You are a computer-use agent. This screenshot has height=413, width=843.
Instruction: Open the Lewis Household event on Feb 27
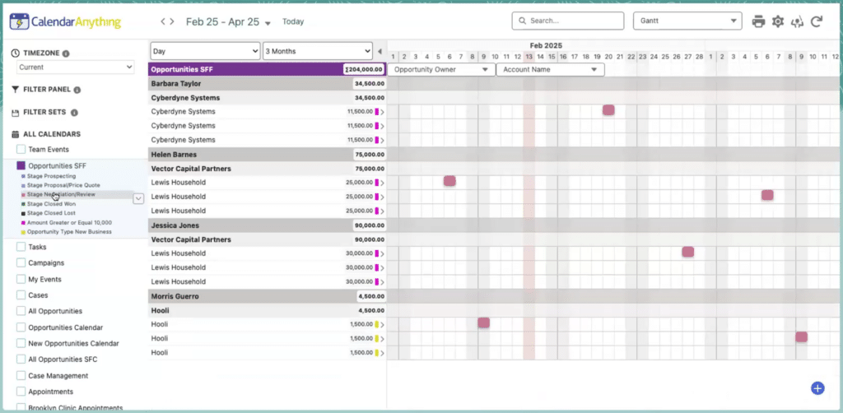(x=687, y=252)
